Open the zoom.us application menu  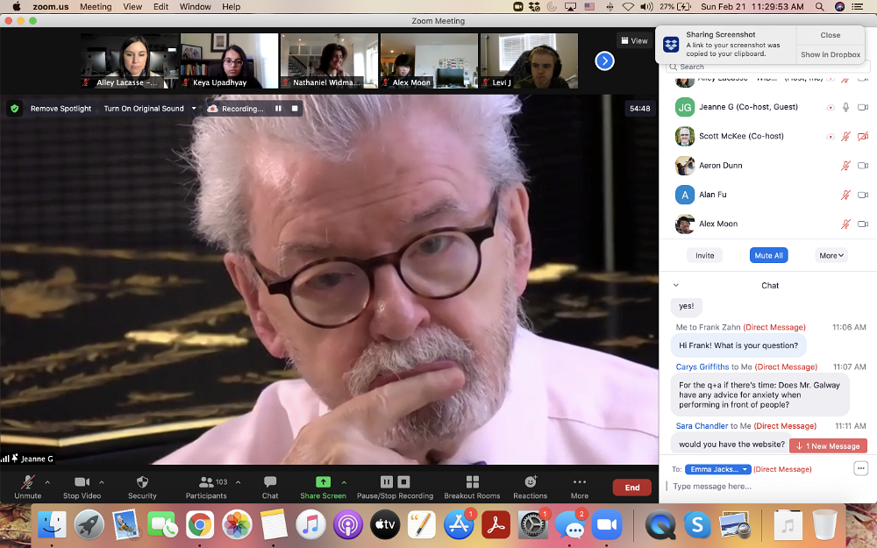coord(50,7)
